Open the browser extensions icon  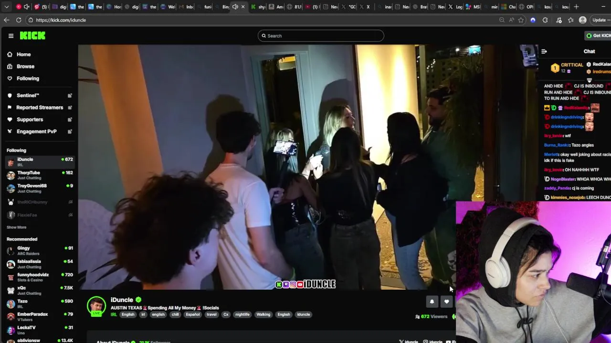click(545, 20)
